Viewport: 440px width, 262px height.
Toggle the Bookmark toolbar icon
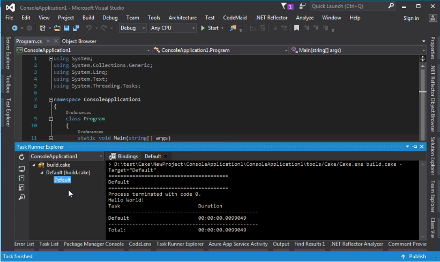296,28
